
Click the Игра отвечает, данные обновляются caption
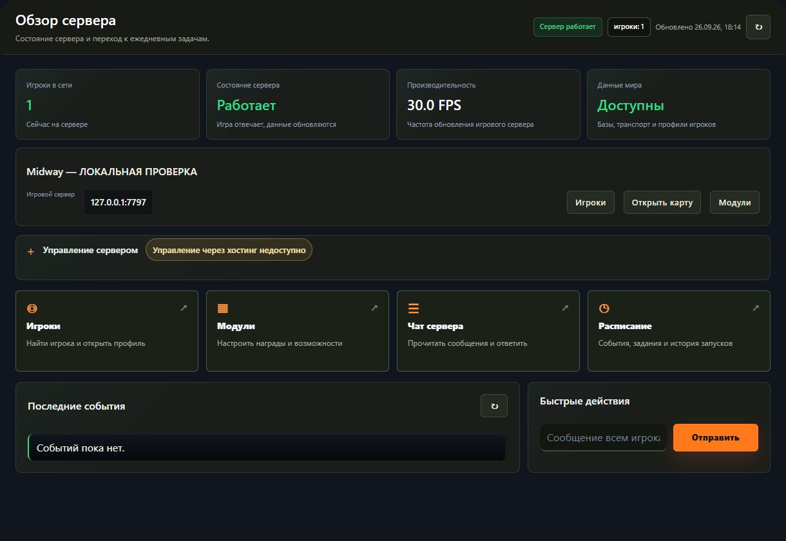(x=276, y=124)
